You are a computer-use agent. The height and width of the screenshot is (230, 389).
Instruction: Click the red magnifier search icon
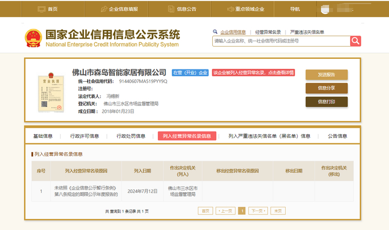(x=355, y=41)
